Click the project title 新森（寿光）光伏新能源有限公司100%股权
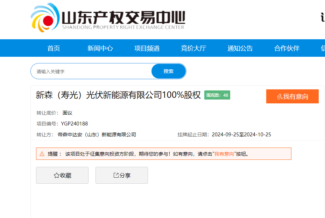This screenshot has width=325, height=218. click(118, 95)
